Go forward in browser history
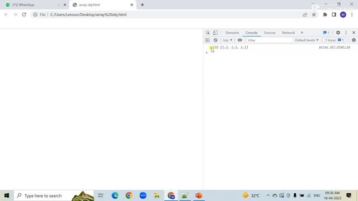 (15, 15)
